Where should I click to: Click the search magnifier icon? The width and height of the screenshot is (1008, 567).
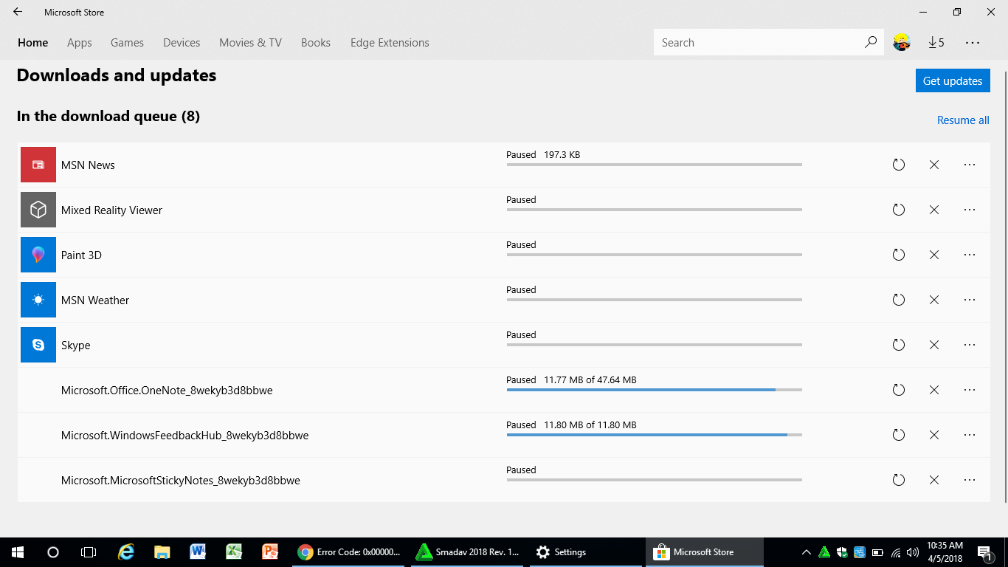871,43
